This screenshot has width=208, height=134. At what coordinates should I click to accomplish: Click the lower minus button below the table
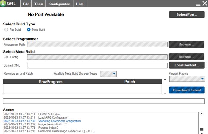click(x=165, y=93)
